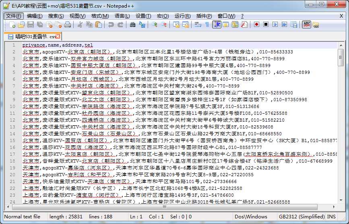Click header line 'privance,name,address,tel'
The image size is (349, 224).
58,45
